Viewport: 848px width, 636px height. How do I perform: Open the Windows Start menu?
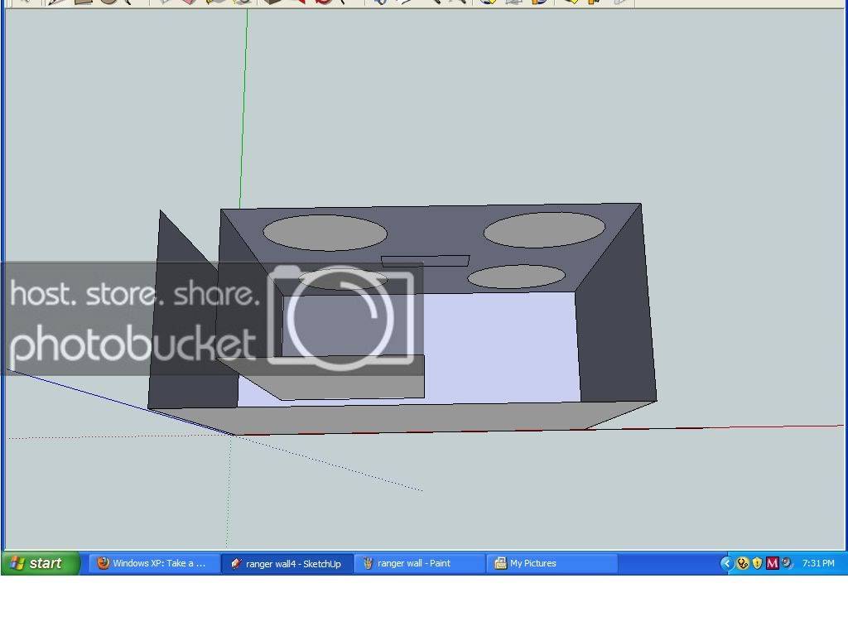click(x=41, y=563)
